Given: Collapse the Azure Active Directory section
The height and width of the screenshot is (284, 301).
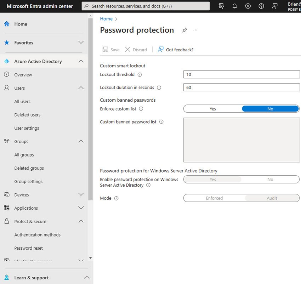Looking at the screenshot, I should [x=81, y=61].
